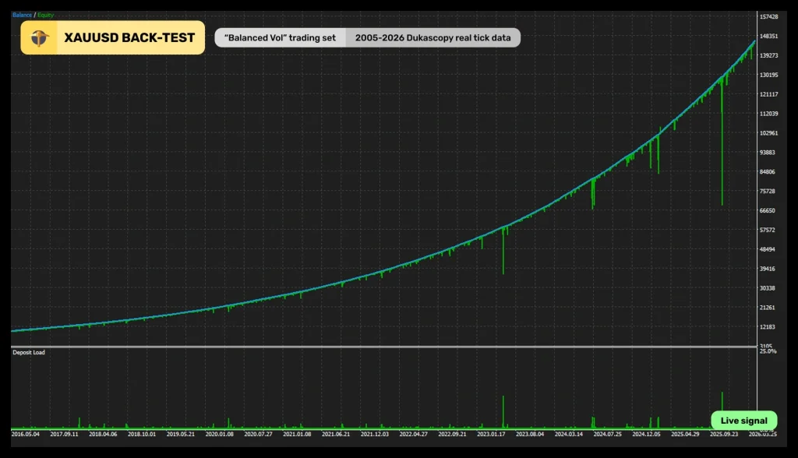Click the 93883 y-axis value
798x458 pixels.
767,152
